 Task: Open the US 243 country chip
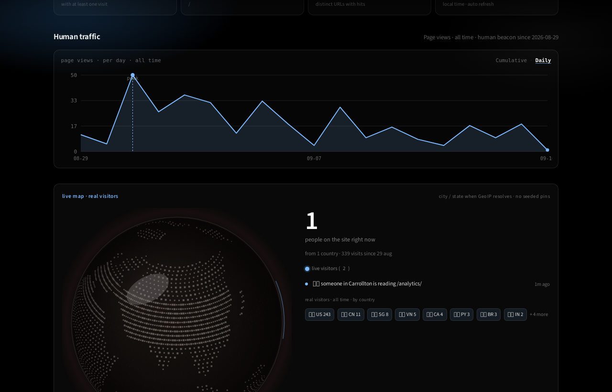(319, 315)
